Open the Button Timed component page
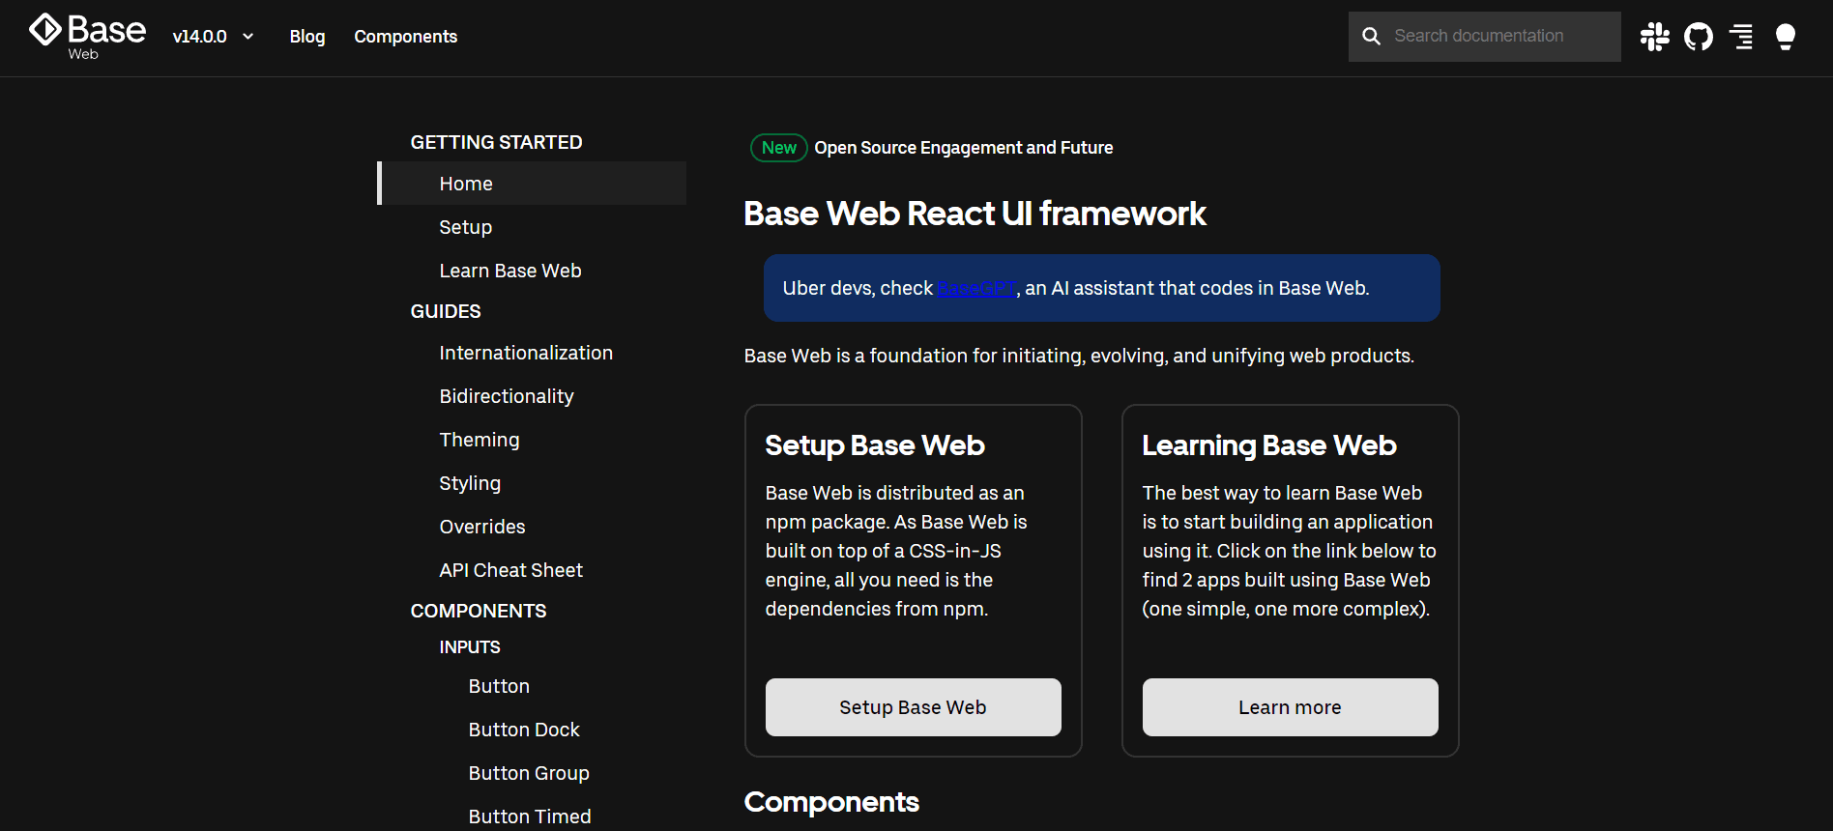This screenshot has height=831, width=1833. [x=530, y=817]
